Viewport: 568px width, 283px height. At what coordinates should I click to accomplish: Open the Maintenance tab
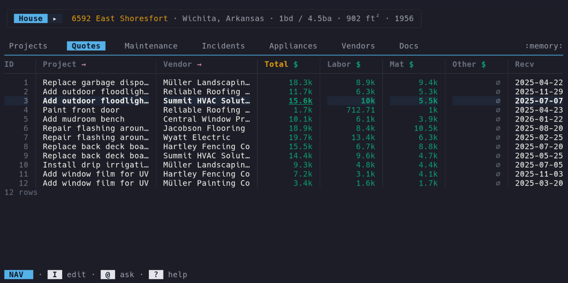click(151, 46)
